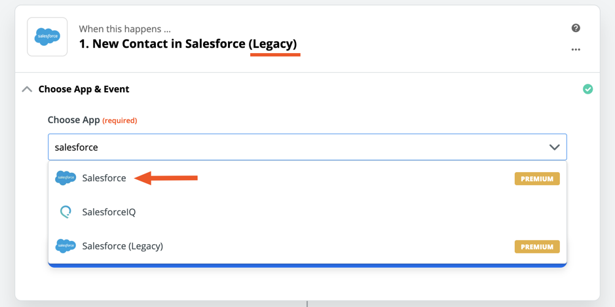Click the Premium badge on Salesforce (Legacy) row
Screen dimensions: 615x307
point(537,247)
